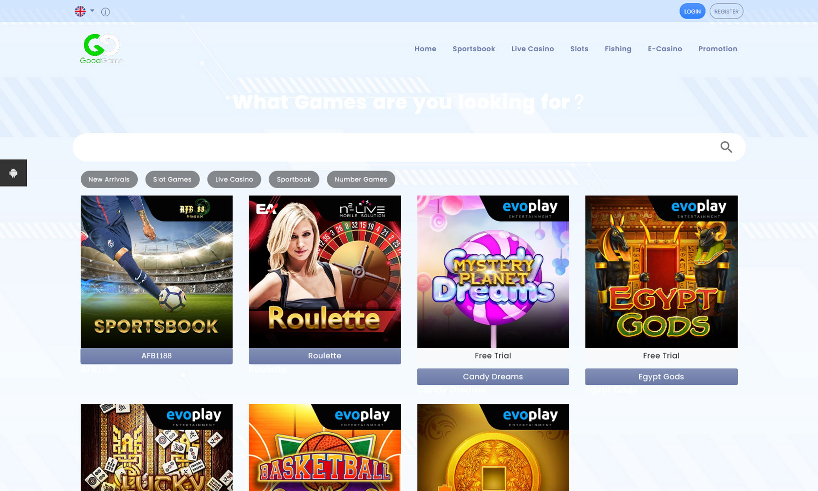Screen dimensions: 818x491
Task: Select the Number Games filter
Action: pyautogui.click(x=361, y=179)
